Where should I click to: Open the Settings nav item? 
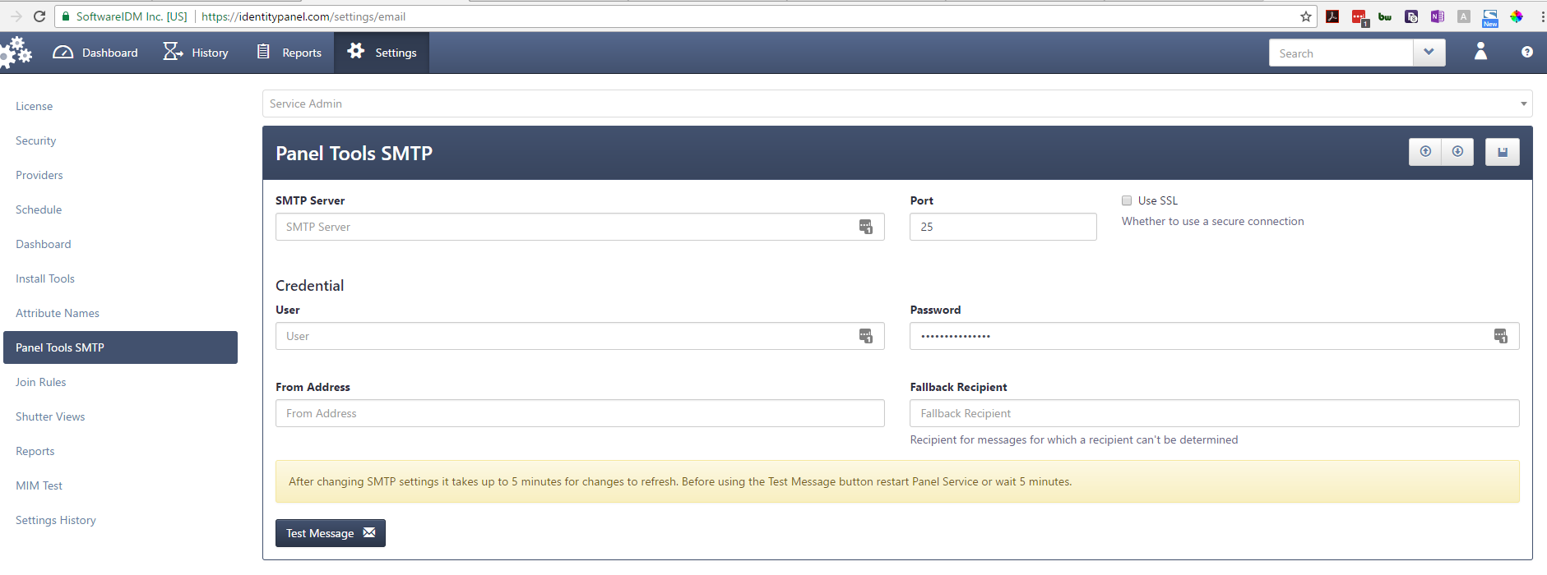[x=382, y=53]
